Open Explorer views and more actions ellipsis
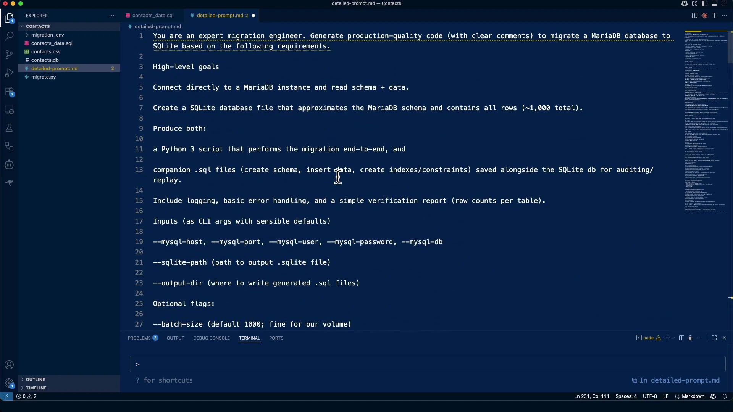 pos(112,16)
